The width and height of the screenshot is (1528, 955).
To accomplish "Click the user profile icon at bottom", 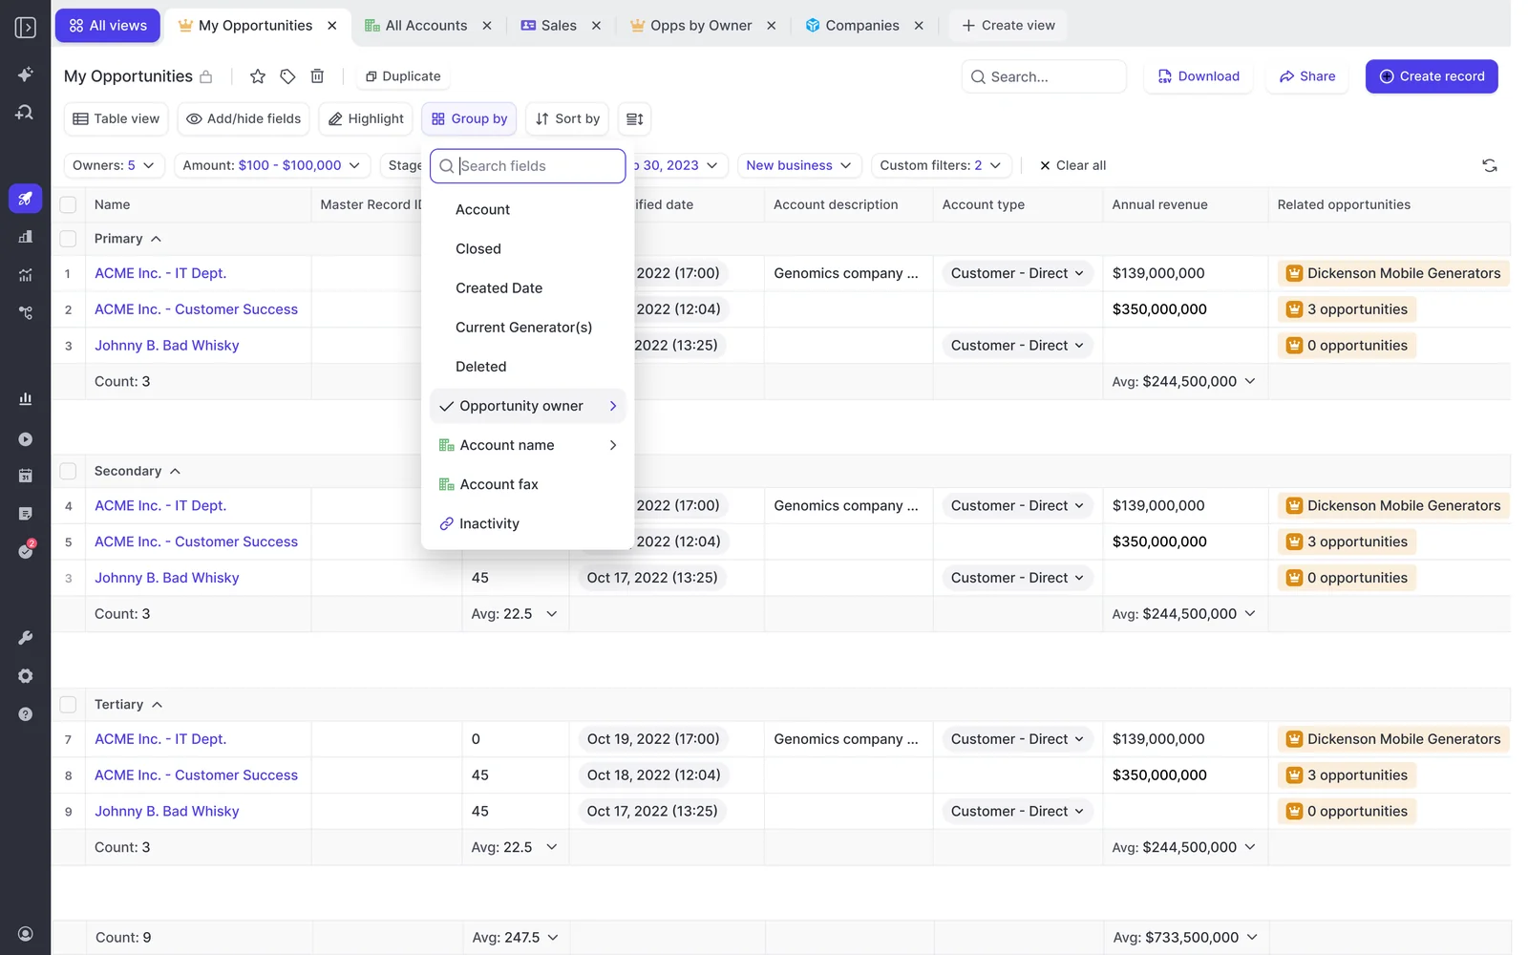I will tap(26, 934).
